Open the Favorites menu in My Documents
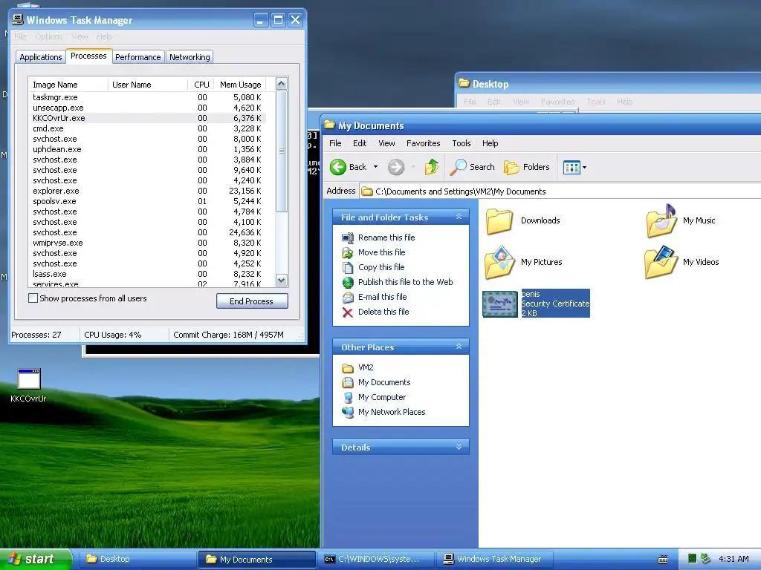Viewport: 761px width, 570px height. tap(423, 143)
